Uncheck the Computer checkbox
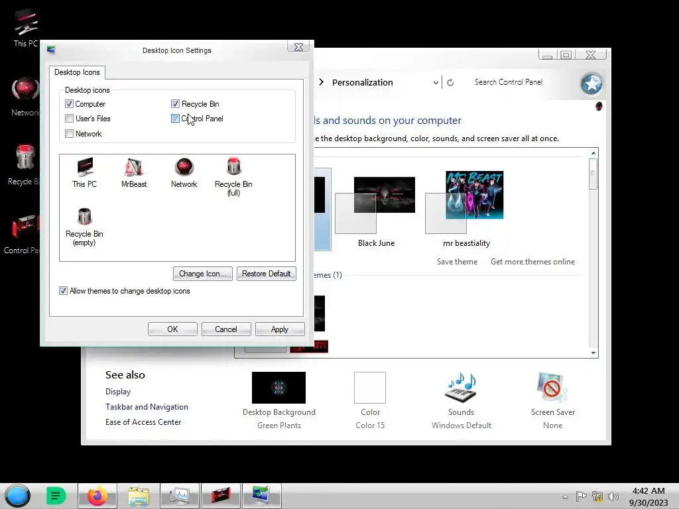The height and width of the screenshot is (509, 679). [x=69, y=104]
